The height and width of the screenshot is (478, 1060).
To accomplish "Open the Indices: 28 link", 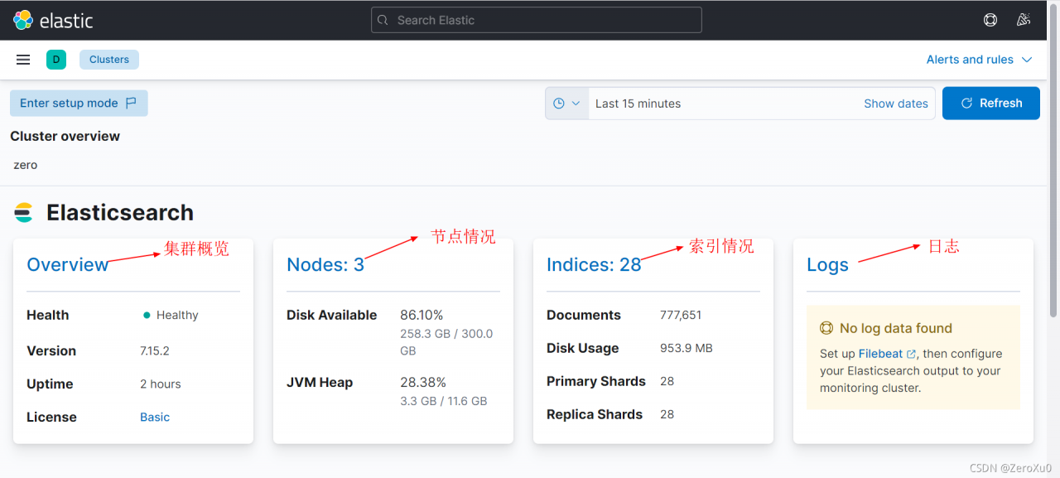I will pyautogui.click(x=594, y=264).
